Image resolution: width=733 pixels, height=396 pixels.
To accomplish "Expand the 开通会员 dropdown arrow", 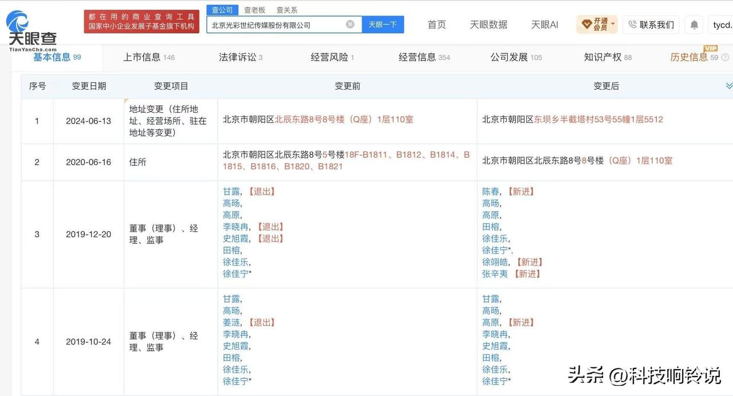I will coord(613,24).
